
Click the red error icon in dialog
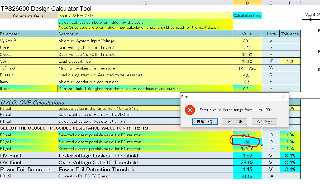[189, 110]
